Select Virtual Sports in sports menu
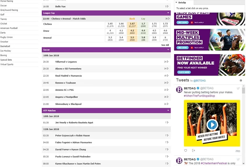 (x=7, y=64)
